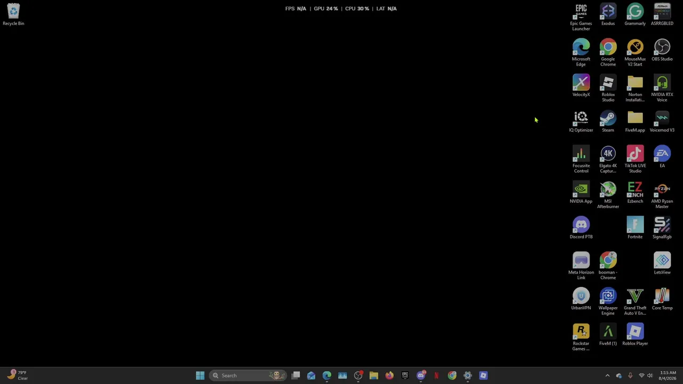Screen dimensions: 683x384
Task: Open the weather widget showing 79°F Clear
Action: pos(18,375)
